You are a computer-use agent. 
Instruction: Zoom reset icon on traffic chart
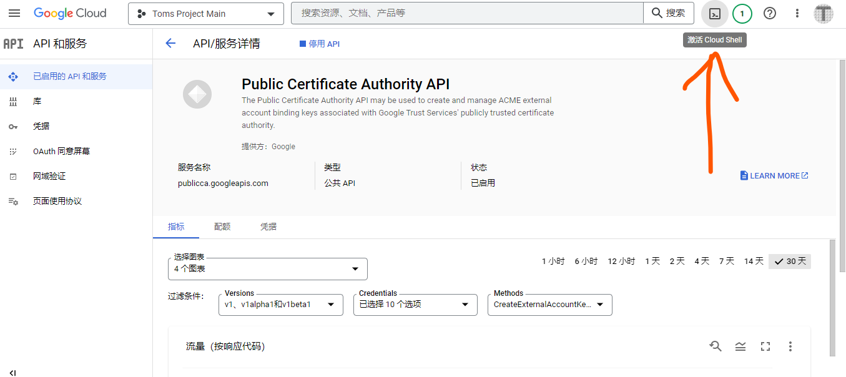click(716, 346)
